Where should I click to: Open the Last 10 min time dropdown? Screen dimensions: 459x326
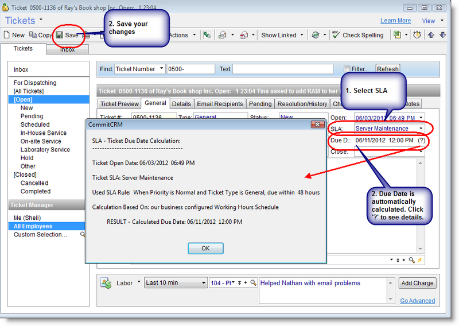point(204,283)
